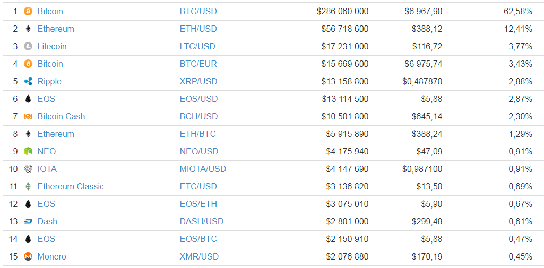Open the BTC/EUR pair link
The image size is (544, 268).
coord(198,64)
